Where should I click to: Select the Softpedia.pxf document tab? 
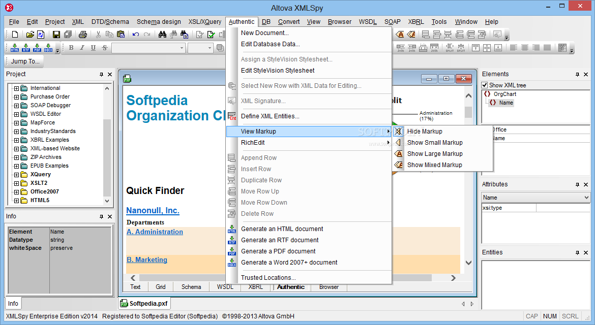144,303
